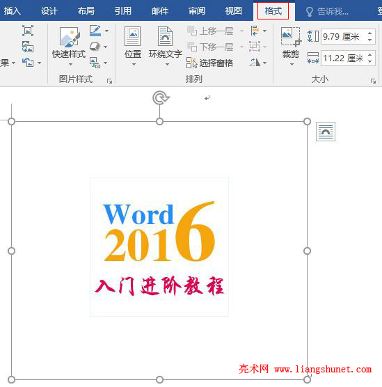Open the 邮件 tab

[x=159, y=11]
